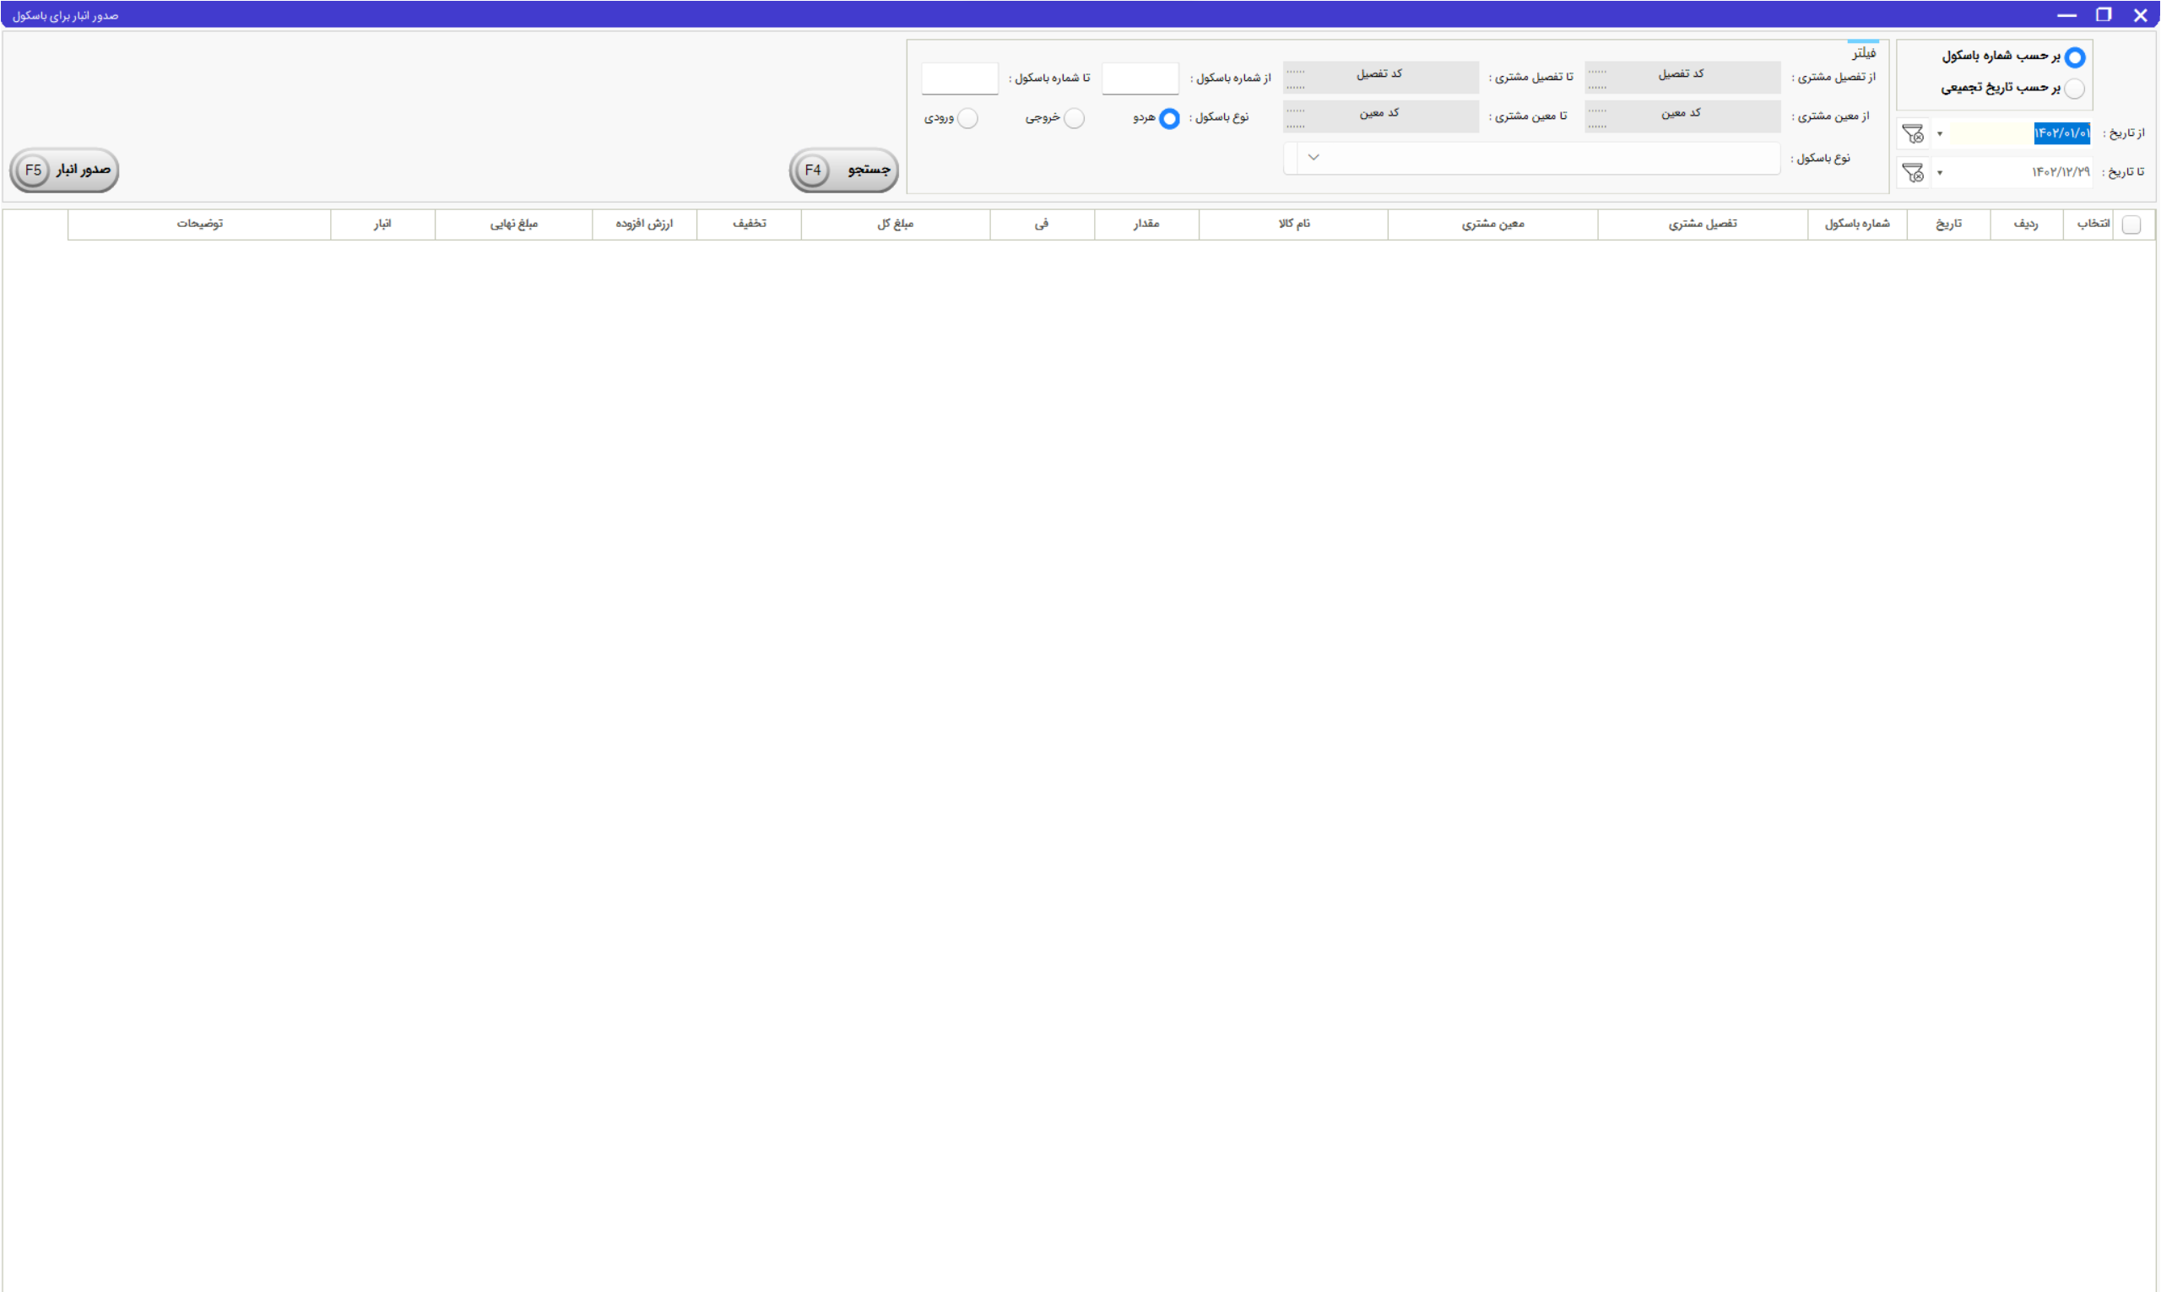Click the 'از شماره باسکول' input field
Viewport: 2161px width, 1292px height.
click(x=1140, y=78)
